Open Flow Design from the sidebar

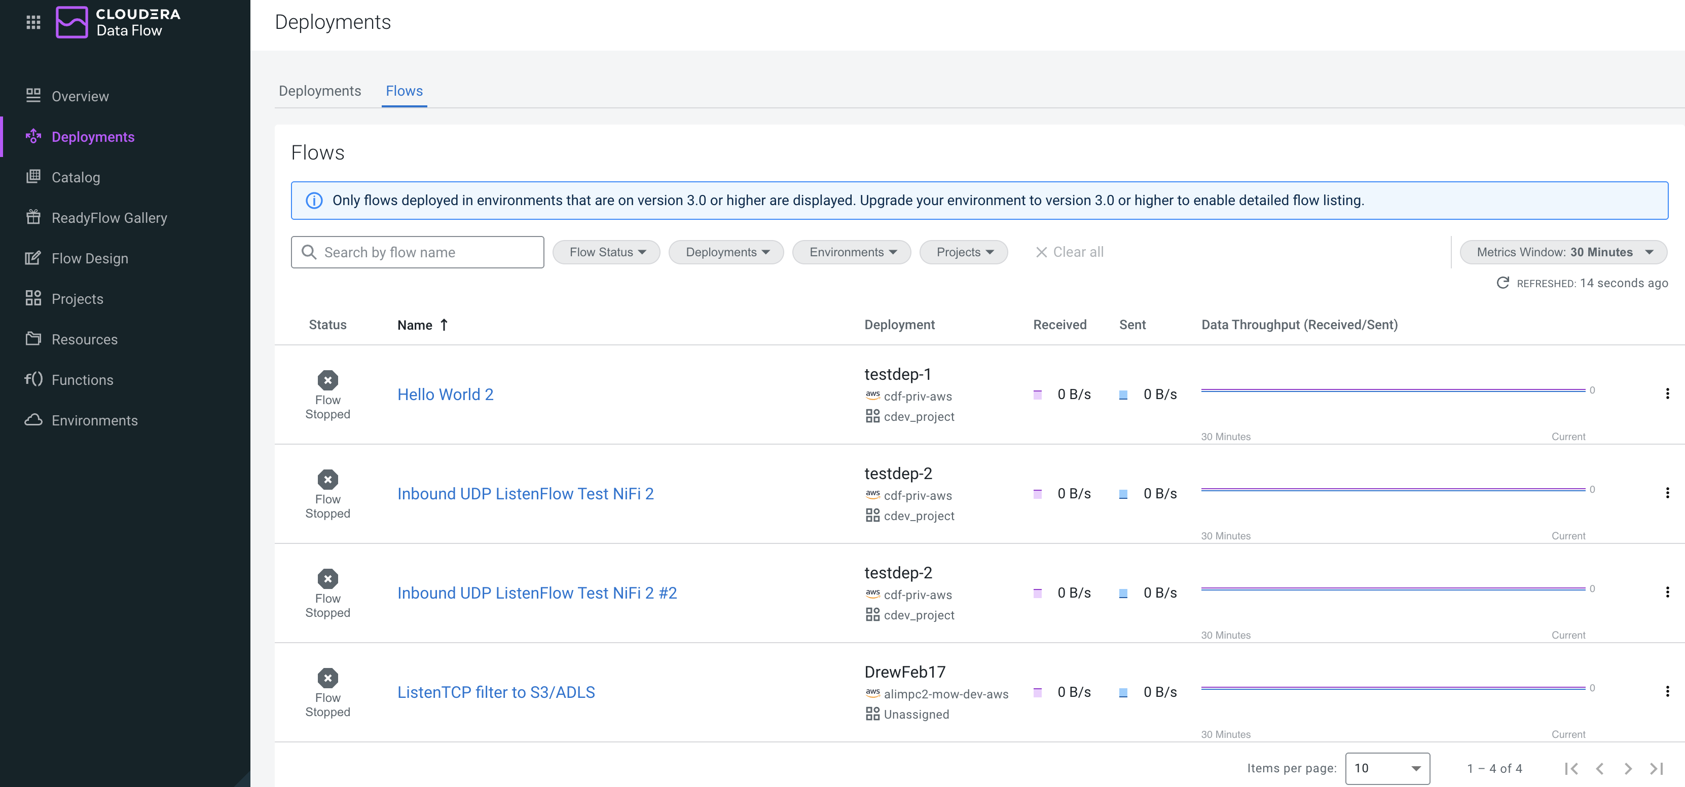click(x=90, y=258)
